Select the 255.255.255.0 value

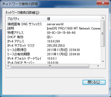(x=56, y=46)
